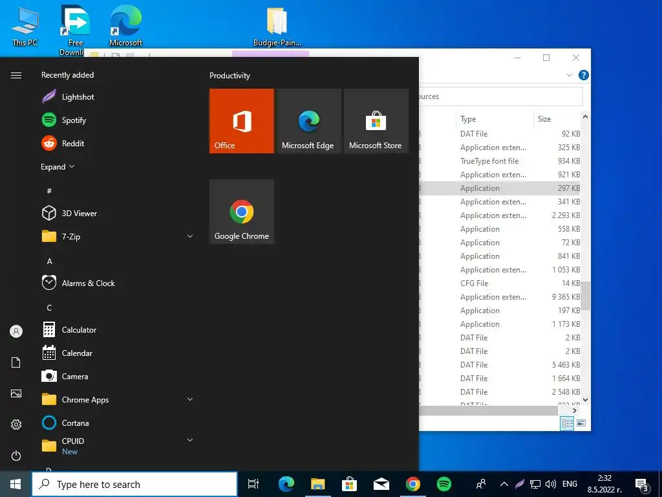This screenshot has height=497, width=662.
Task: Click the # section header in app list
Action: tap(49, 191)
